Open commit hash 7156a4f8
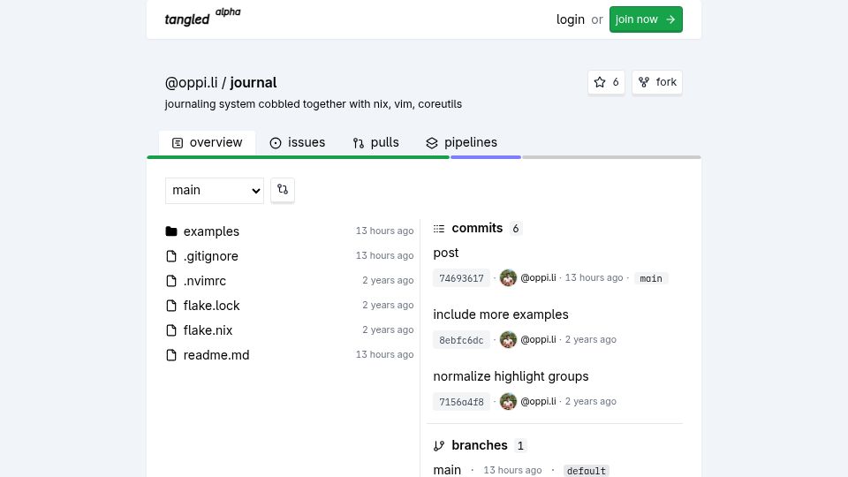 pos(461,402)
